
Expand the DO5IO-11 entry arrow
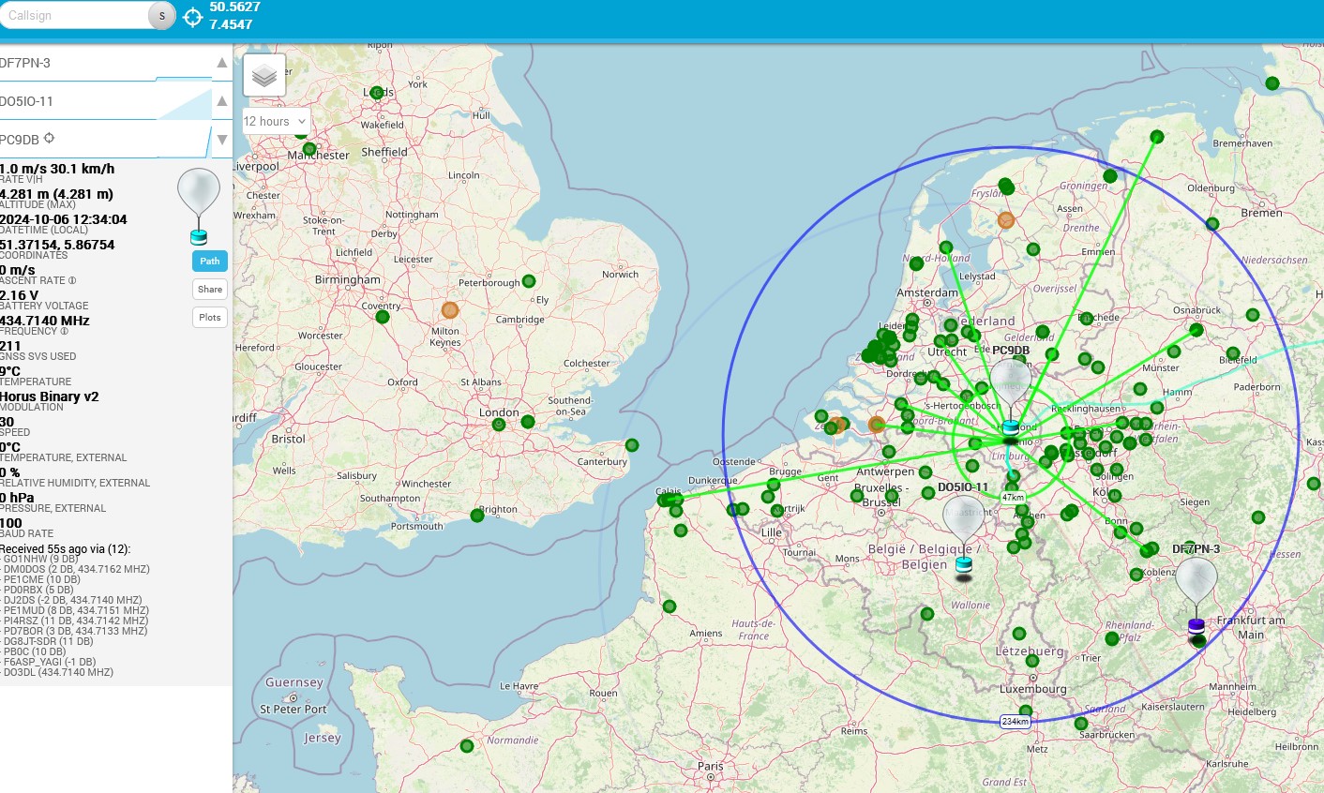(222, 101)
